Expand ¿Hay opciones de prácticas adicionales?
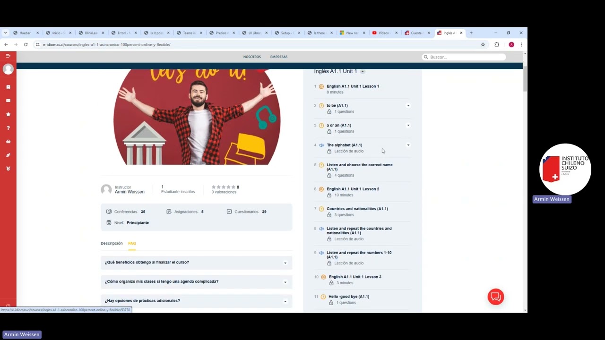This screenshot has width=605, height=340. point(196,301)
